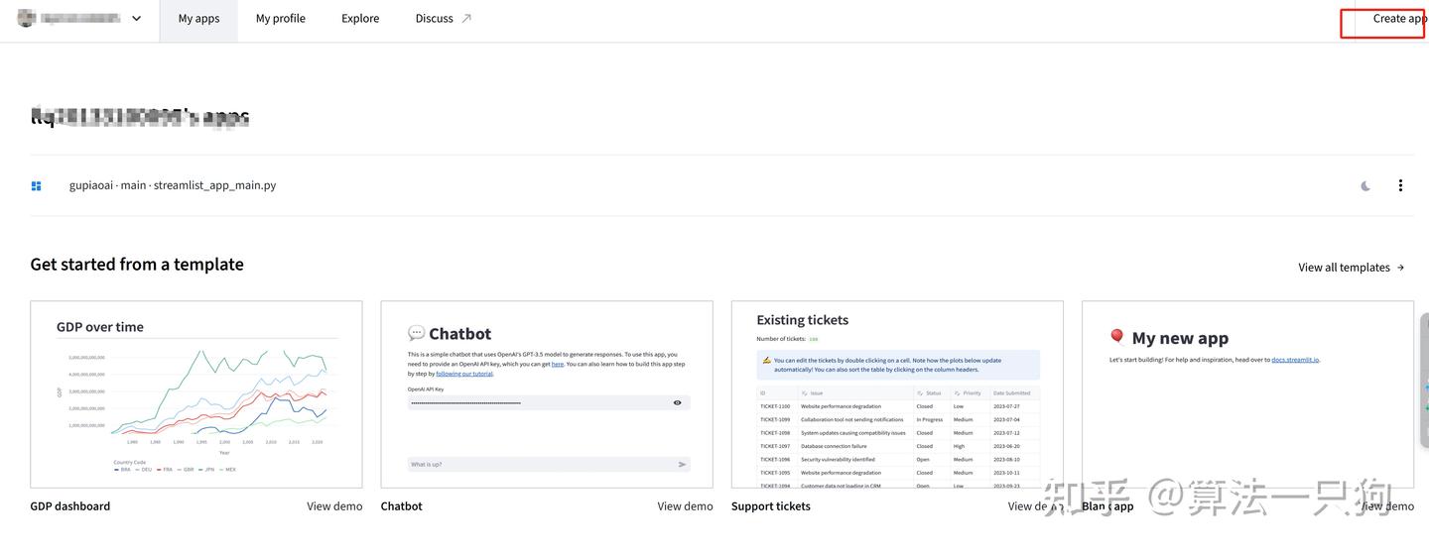Image resolution: width=1429 pixels, height=555 pixels.
Task: Switch to the My apps tab
Action: (x=198, y=19)
